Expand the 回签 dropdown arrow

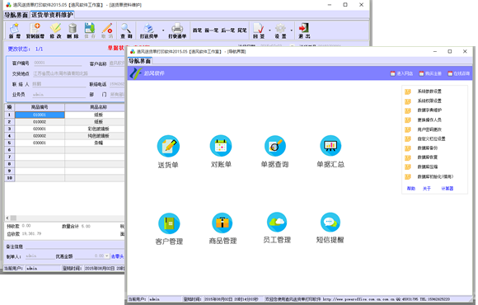pos(269,30)
